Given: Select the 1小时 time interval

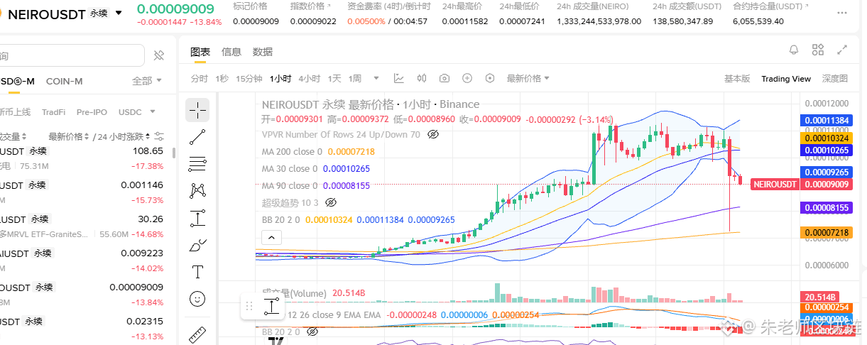Looking at the screenshot, I should coord(280,78).
